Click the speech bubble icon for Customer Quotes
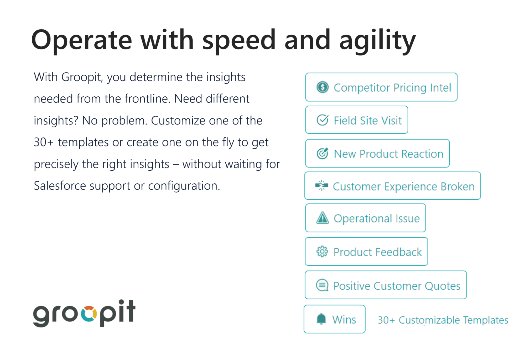The height and width of the screenshot is (350, 525). (x=322, y=285)
